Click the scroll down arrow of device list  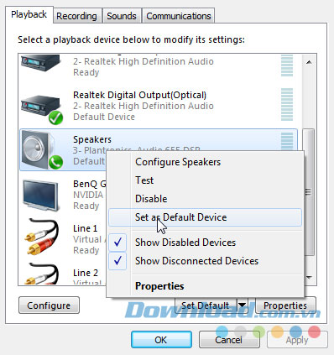point(309,278)
